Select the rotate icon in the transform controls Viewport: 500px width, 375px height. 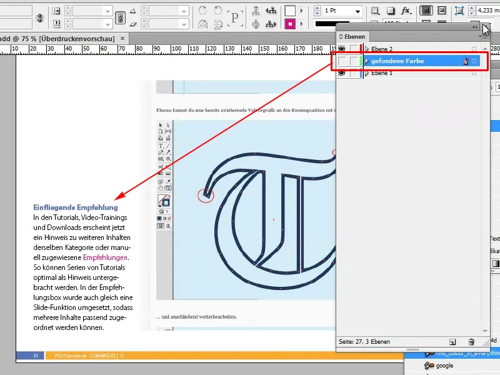tap(203, 11)
